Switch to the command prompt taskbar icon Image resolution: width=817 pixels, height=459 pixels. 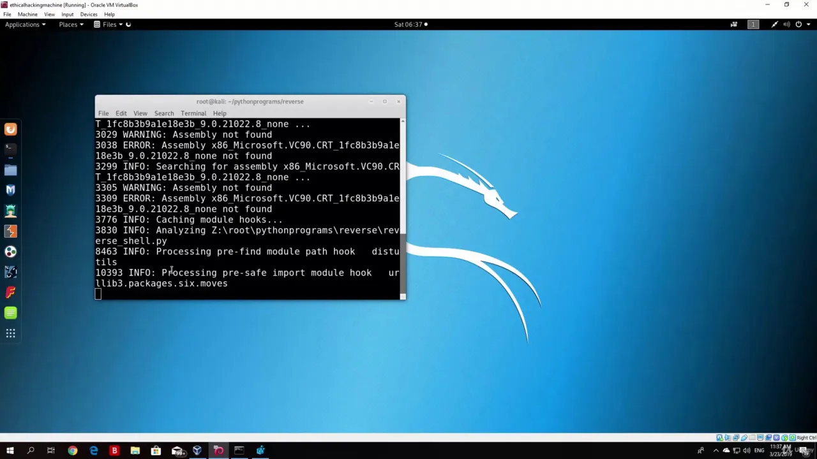pos(239,451)
